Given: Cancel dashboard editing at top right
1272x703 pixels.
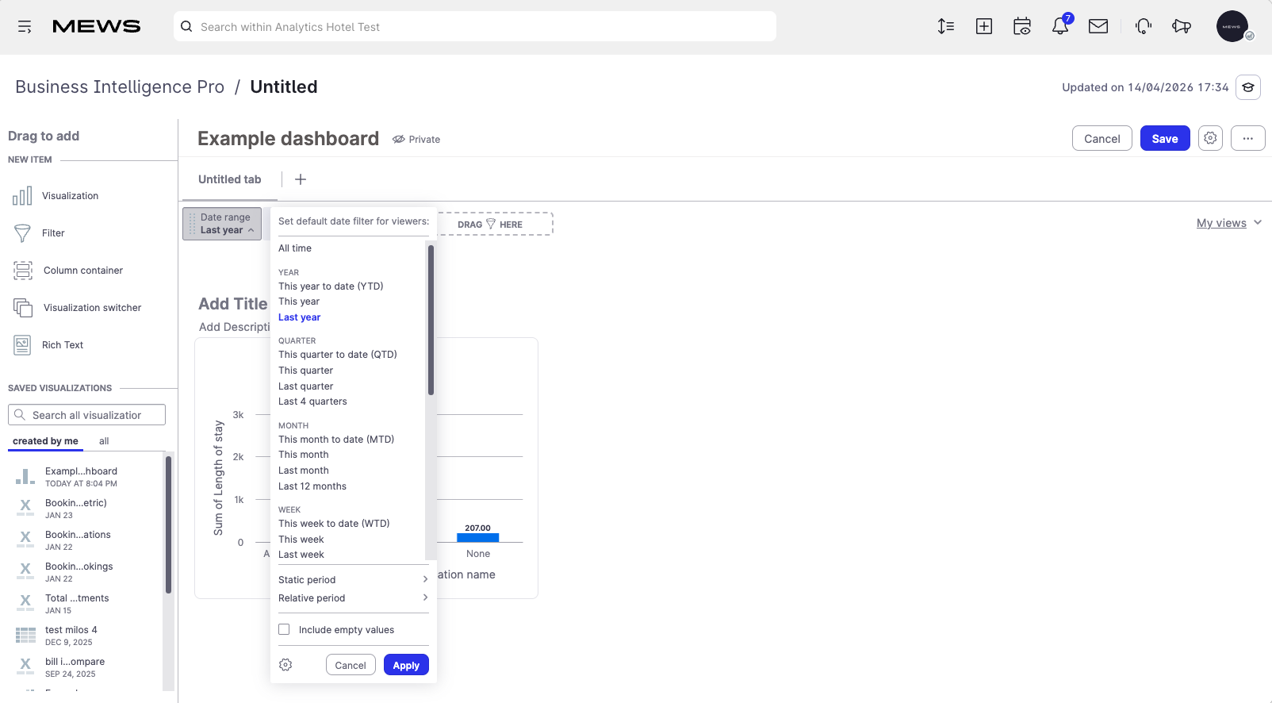Looking at the screenshot, I should [x=1102, y=138].
